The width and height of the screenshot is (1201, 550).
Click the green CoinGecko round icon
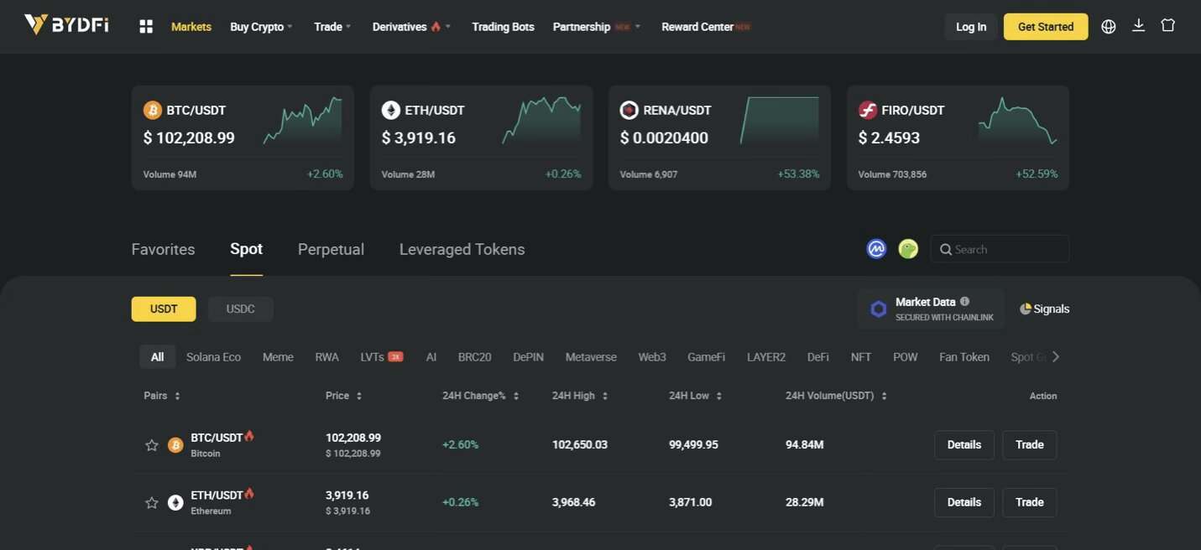pos(908,249)
